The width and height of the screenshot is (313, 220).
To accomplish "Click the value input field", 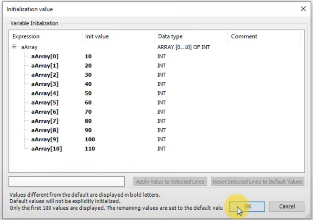I will coord(66,181).
